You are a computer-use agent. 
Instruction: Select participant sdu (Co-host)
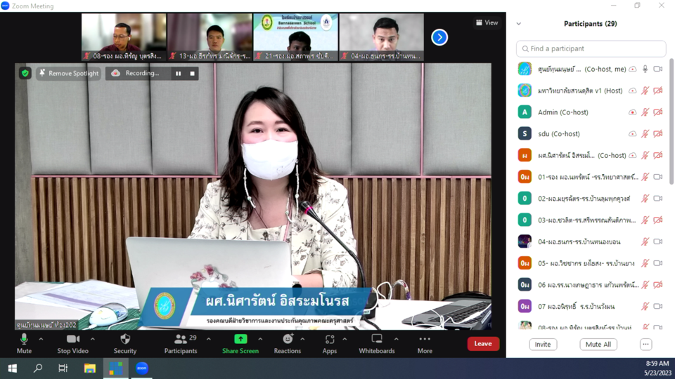point(592,133)
